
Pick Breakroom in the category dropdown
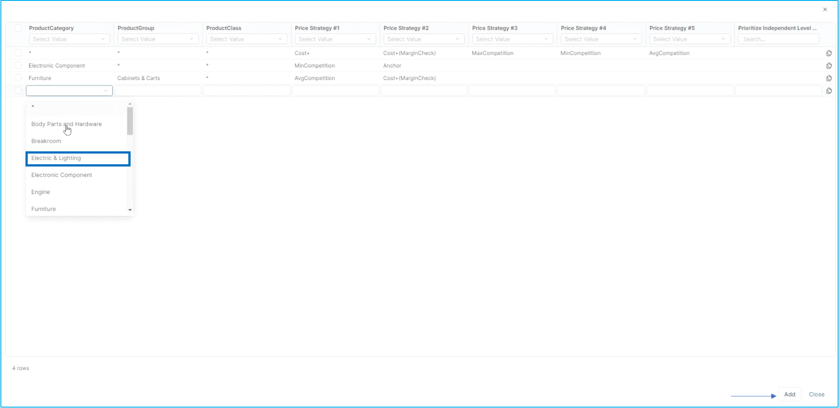47,141
